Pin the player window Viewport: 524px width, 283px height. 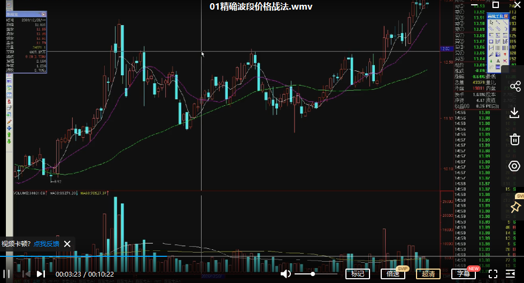coord(515,207)
